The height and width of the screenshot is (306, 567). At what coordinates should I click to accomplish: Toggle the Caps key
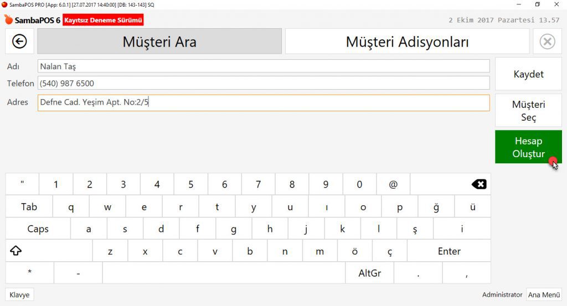tap(38, 229)
